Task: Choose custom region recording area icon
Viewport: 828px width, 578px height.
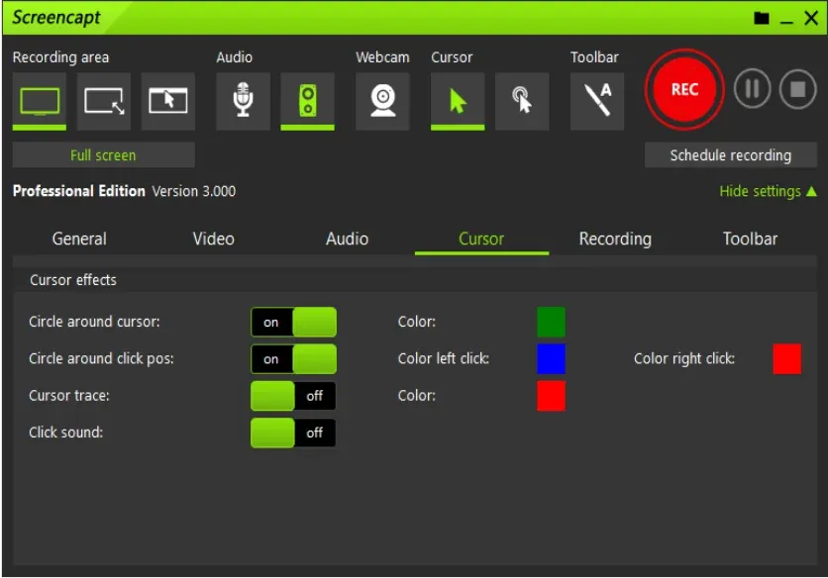Action: tap(104, 101)
